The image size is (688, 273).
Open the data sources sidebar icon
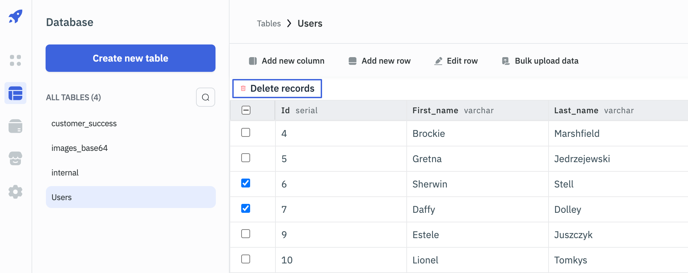(15, 126)
